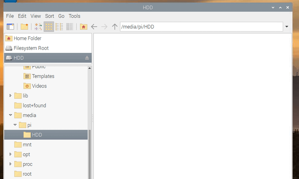Click the mnt folder icon
The image size is (299, 179).
coord(18,145)
